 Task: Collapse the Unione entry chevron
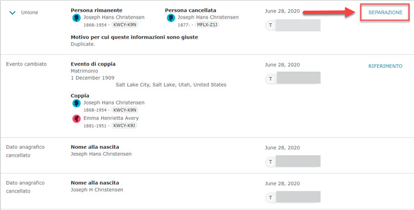[12, 12]
